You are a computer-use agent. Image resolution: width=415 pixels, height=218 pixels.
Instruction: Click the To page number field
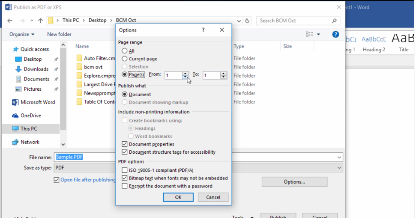(x=212, y=76)
